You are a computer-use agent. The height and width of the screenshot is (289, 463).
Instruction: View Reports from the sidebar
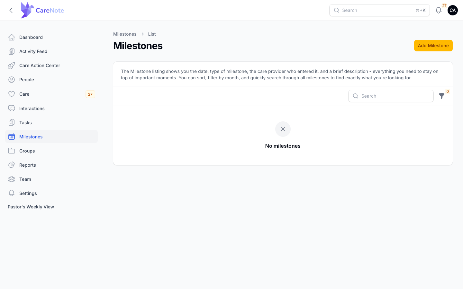point(51,165)
